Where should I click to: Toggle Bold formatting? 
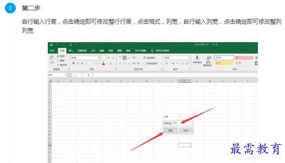click(74, 63)
